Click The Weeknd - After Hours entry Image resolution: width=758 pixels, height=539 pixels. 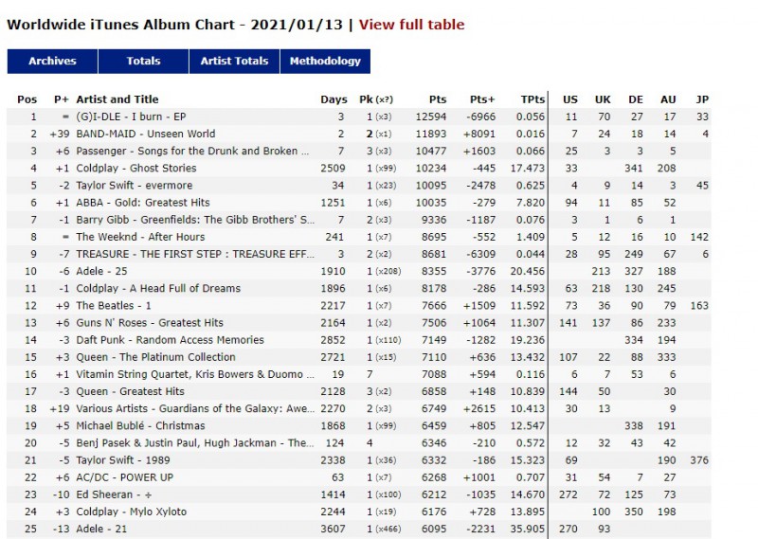tap(139, 237)
